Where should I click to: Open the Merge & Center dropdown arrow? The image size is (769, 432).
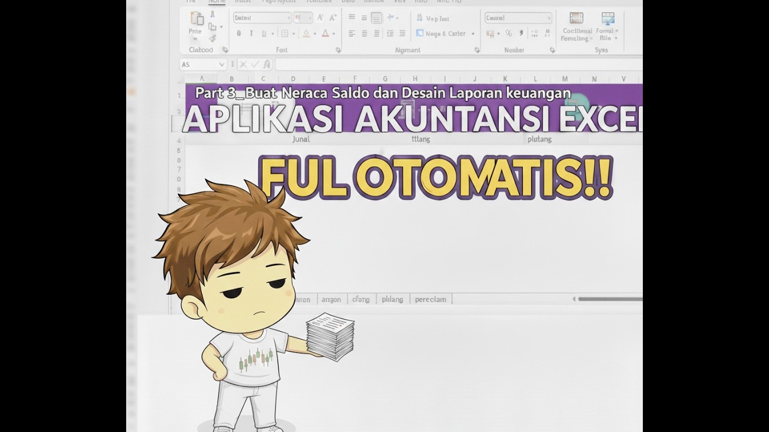pyautogui.click(x=473, y=34)
